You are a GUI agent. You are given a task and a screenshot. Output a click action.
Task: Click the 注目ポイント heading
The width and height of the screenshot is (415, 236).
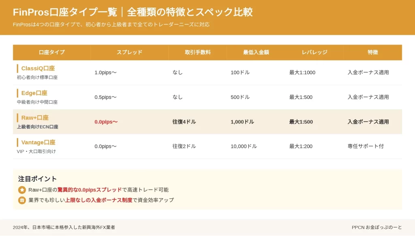pos(37,179)
